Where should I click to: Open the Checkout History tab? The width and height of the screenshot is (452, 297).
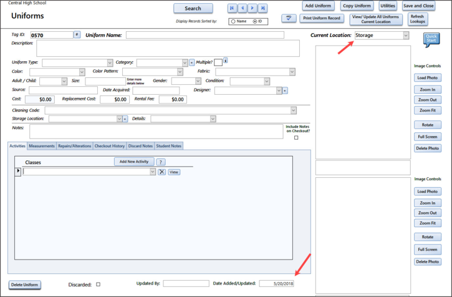click(x=110, y=146)
